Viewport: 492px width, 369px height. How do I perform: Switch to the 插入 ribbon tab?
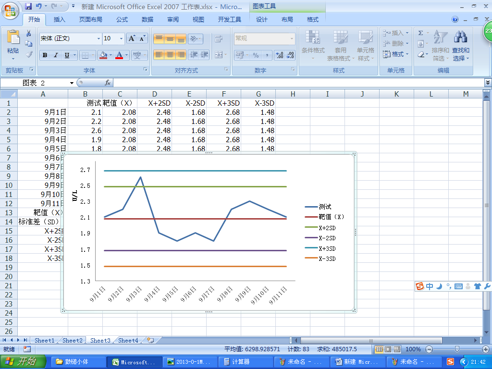click(x=60, y=20)
